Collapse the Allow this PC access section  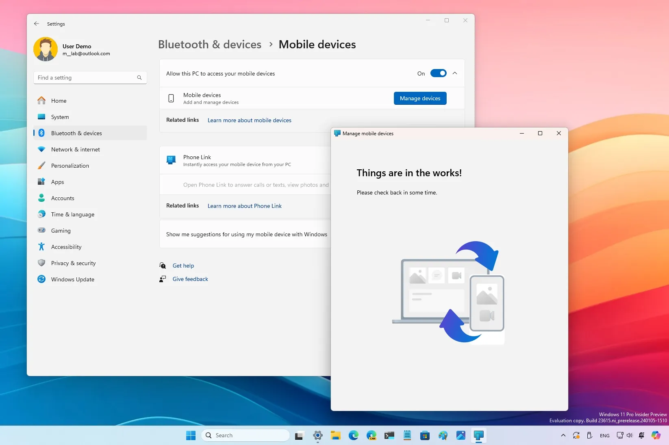(x=455, y=73)
